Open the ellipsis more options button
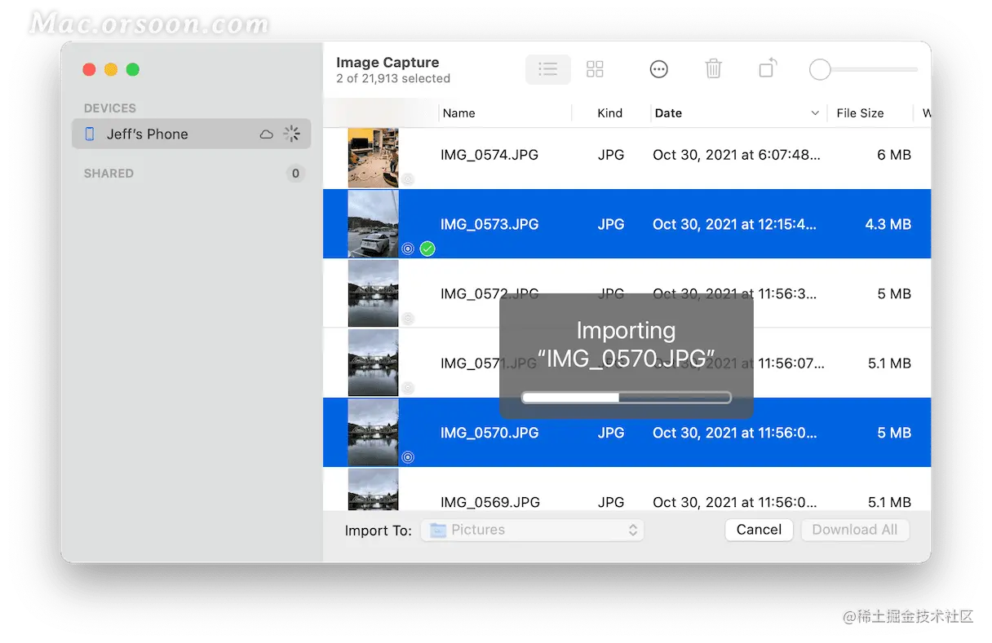The width and height of the screenshot is (992, 643). coord(659,69)
